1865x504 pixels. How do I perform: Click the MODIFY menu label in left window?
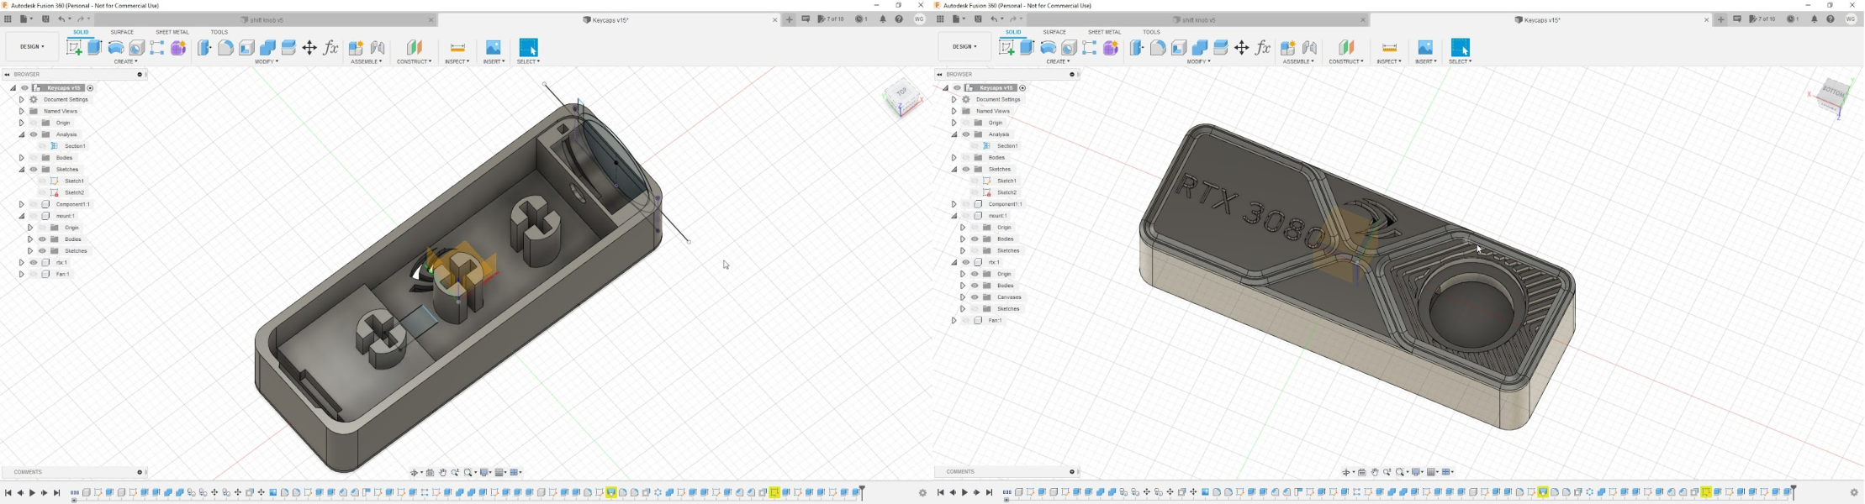(x=267, y=61)
